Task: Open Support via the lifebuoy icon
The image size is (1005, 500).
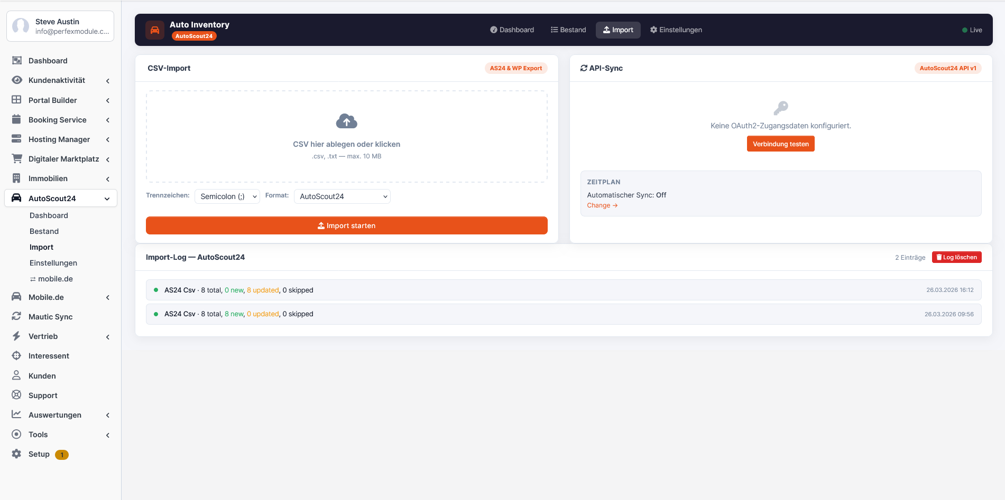Action: 17,395
